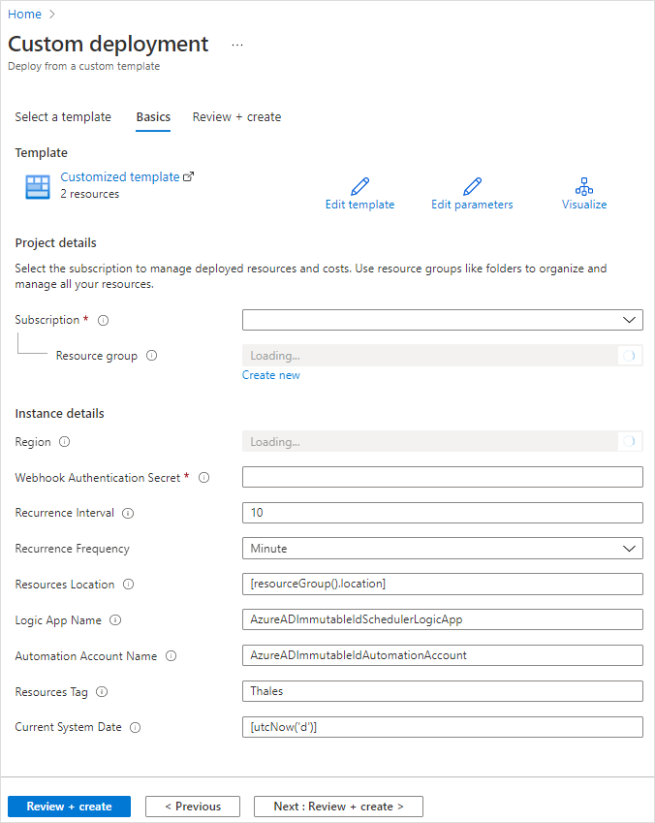The width and height of the screenshot is (655, 823).
Task: Switch to the Review + create tab
Action: (236, 116)
